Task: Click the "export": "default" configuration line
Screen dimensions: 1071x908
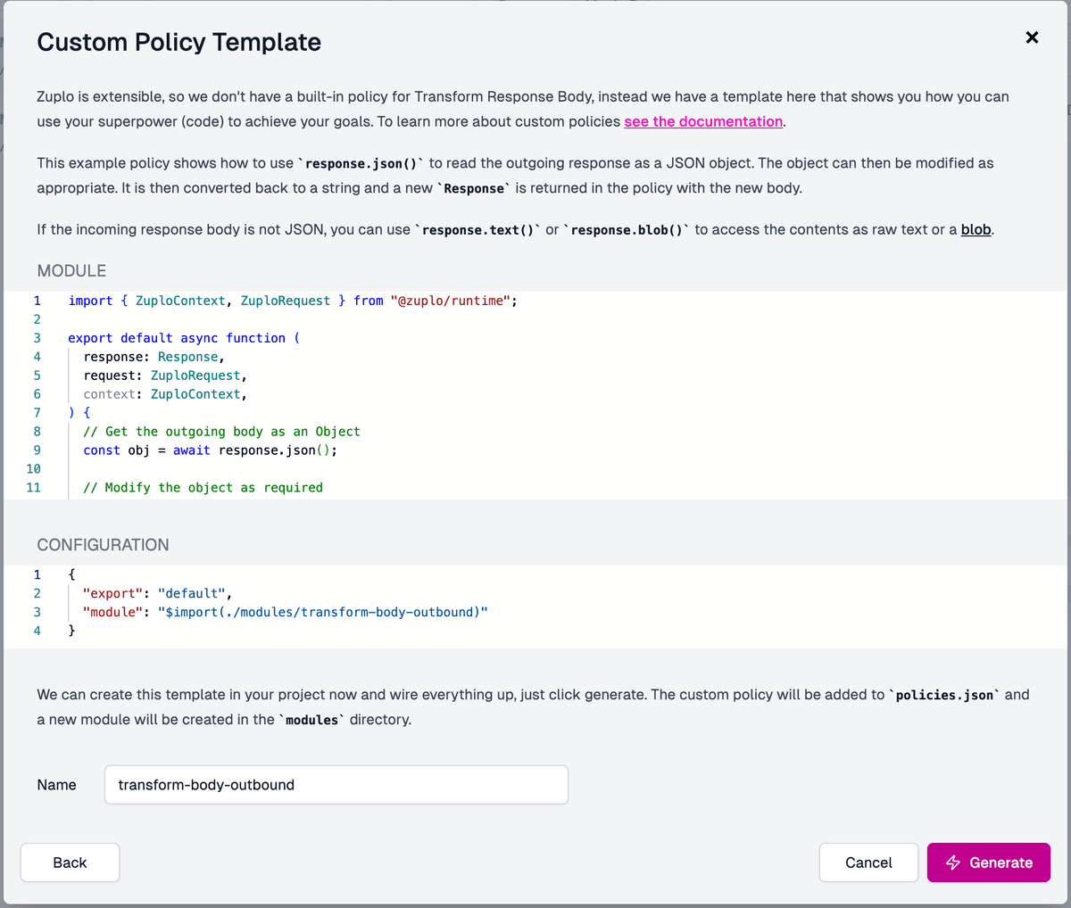Action: pos(157,593)
